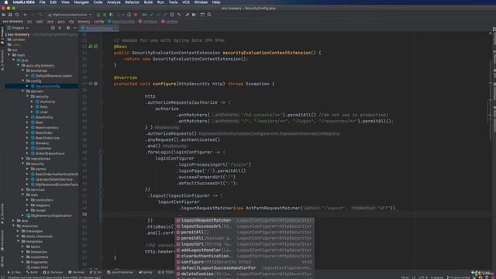Screen dimensions: 496x279
Task: Choose addLogoutHandler completion suggestion
Action: click(x=245, y=250)
